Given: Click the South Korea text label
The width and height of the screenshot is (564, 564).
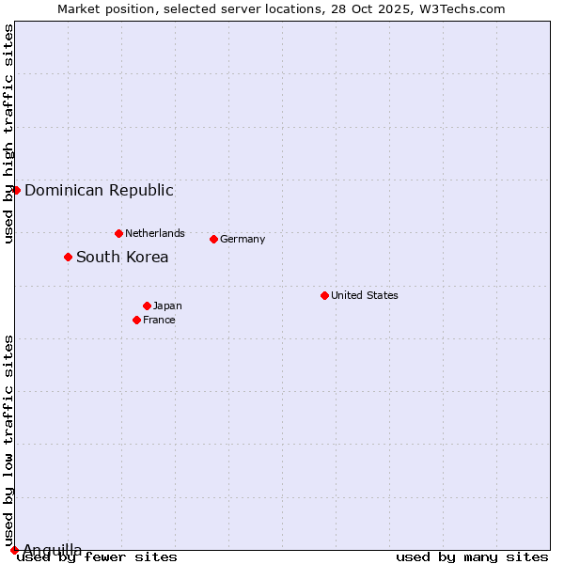Looking at the screenshot, I should (122, 257).
